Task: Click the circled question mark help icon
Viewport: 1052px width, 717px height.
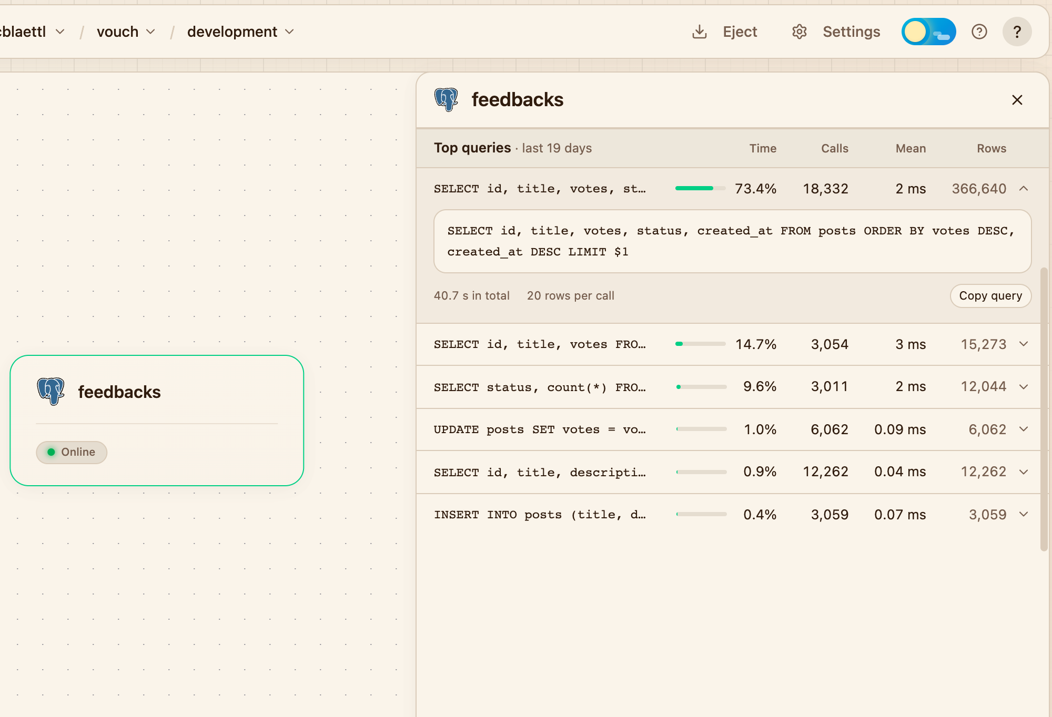Action: tap(979, 32)
